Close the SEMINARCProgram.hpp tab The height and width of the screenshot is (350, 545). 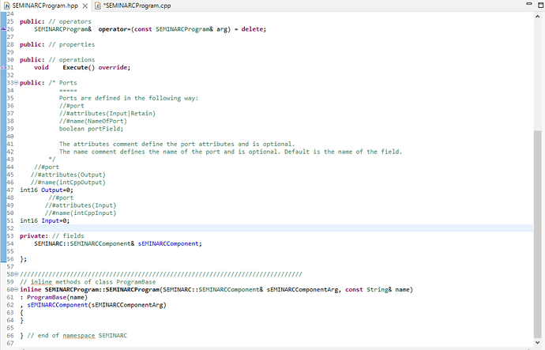click(x=85, y=6)
